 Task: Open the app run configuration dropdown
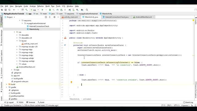pos(34,10)
